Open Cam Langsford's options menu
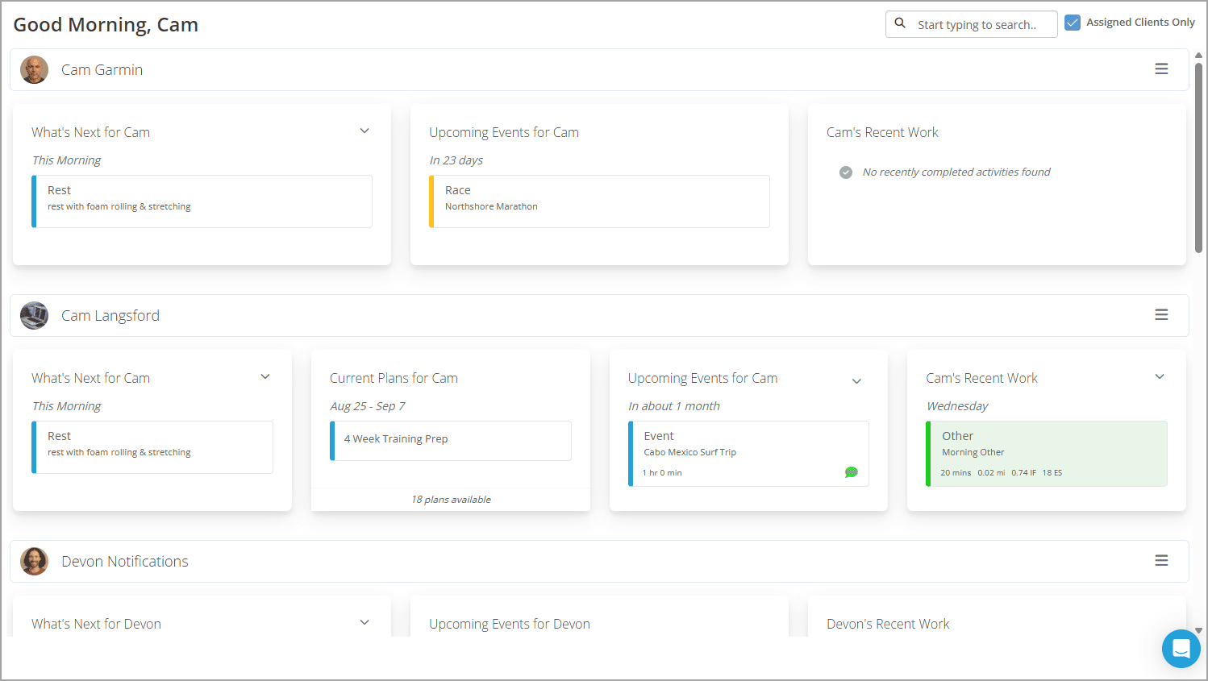This screenshot has height=681, width=1208. [x=1161, y=314]
